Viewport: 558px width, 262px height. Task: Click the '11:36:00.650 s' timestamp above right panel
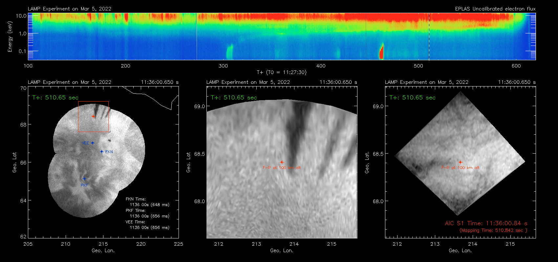click(x=517, y=82)
